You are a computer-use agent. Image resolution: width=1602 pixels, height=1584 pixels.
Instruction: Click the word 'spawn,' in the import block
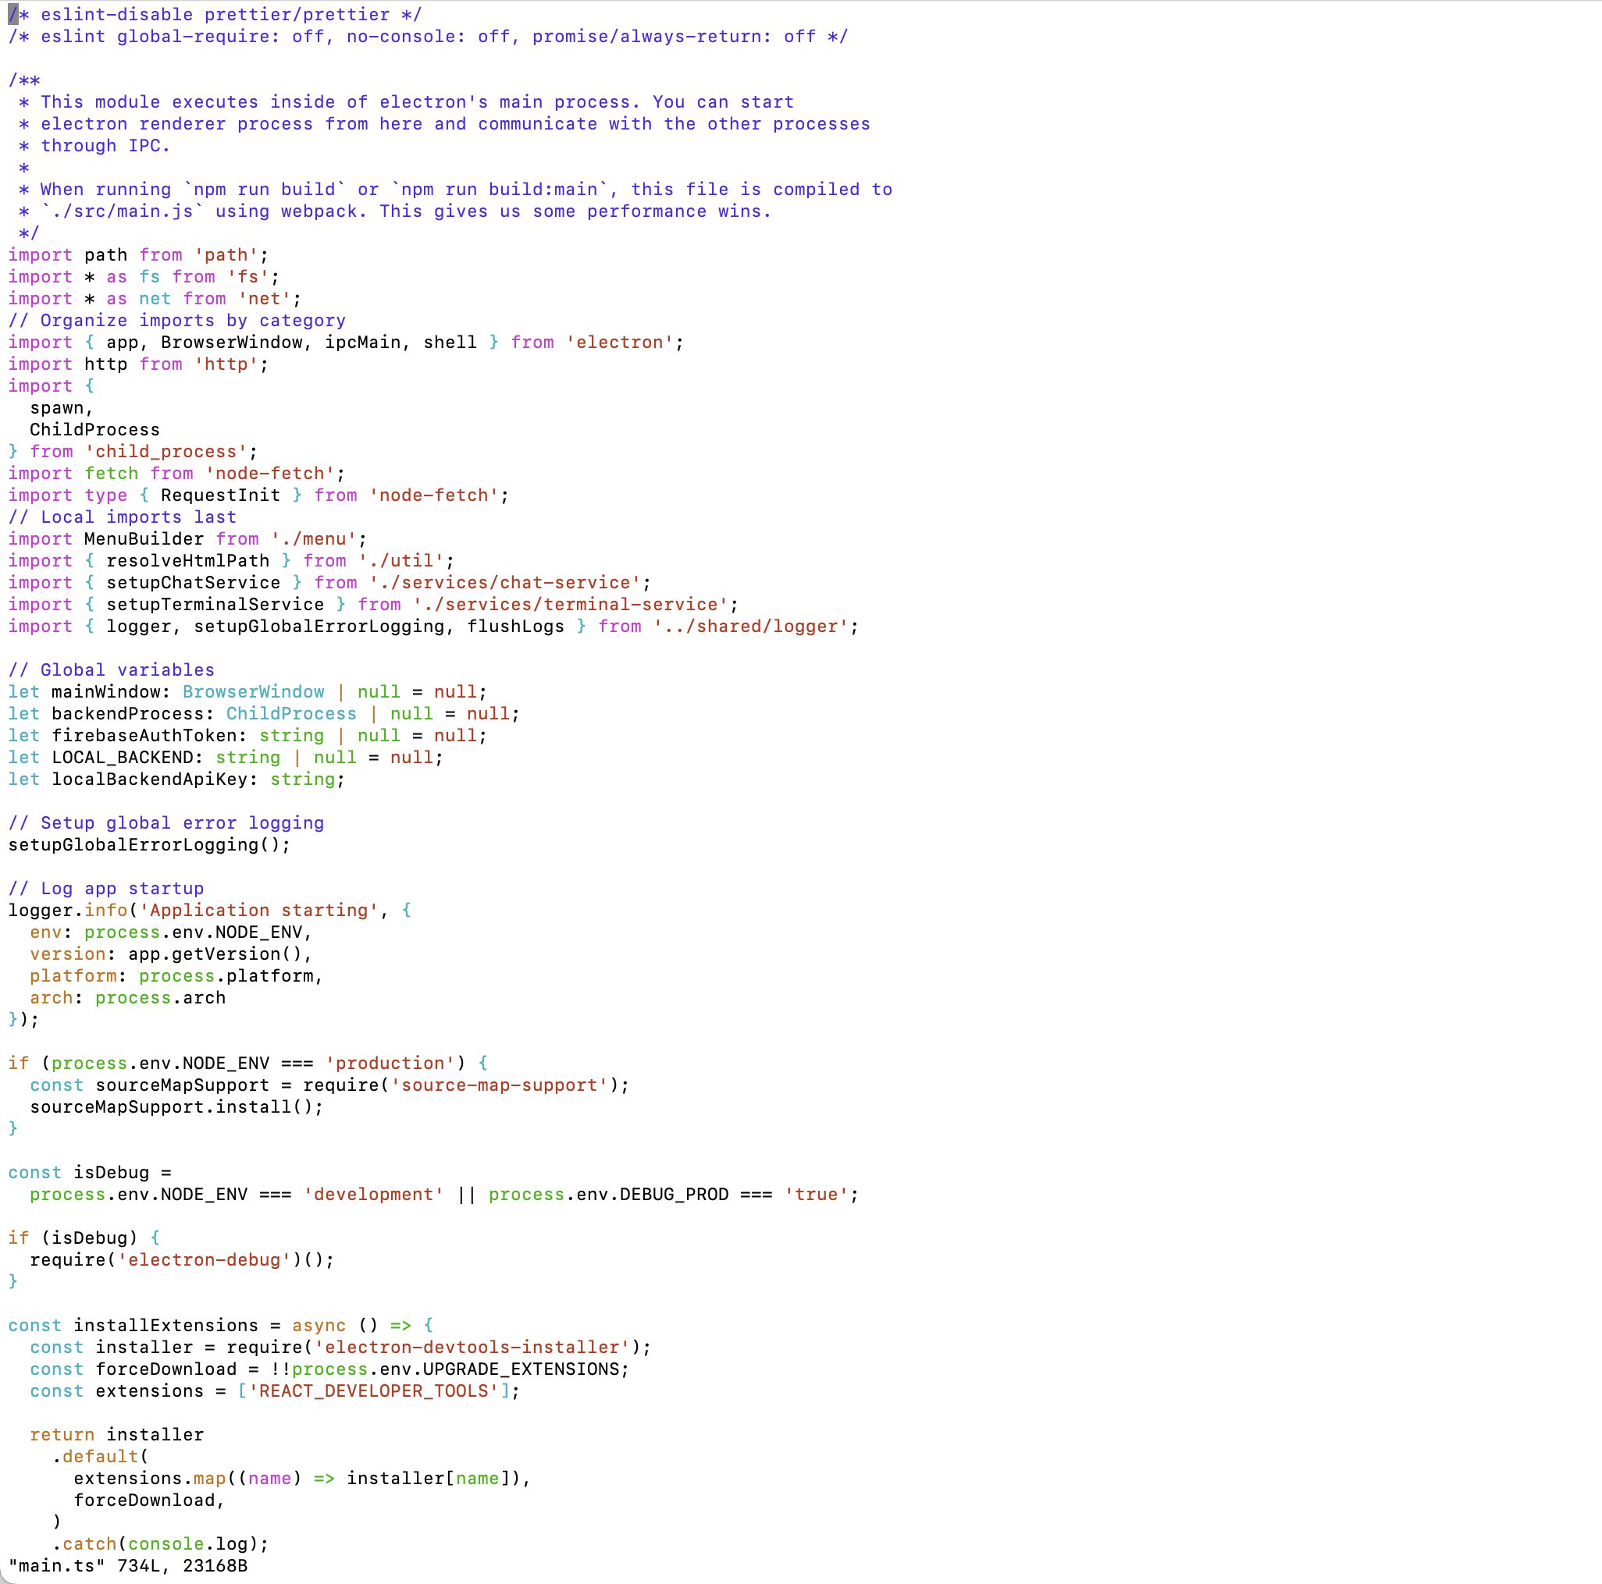pos(62,408)
